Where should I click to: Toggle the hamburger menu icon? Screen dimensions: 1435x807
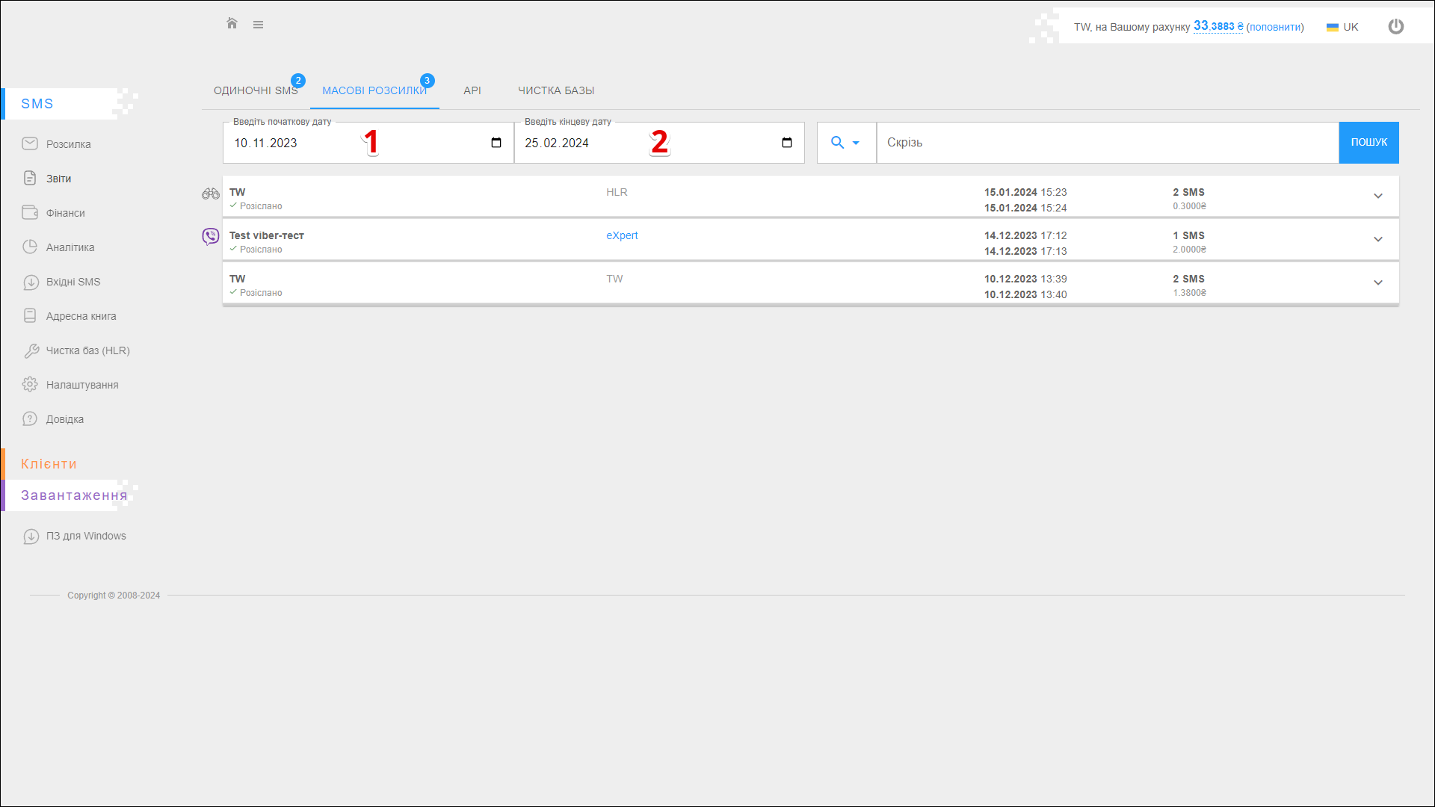(x=258, y=25)
